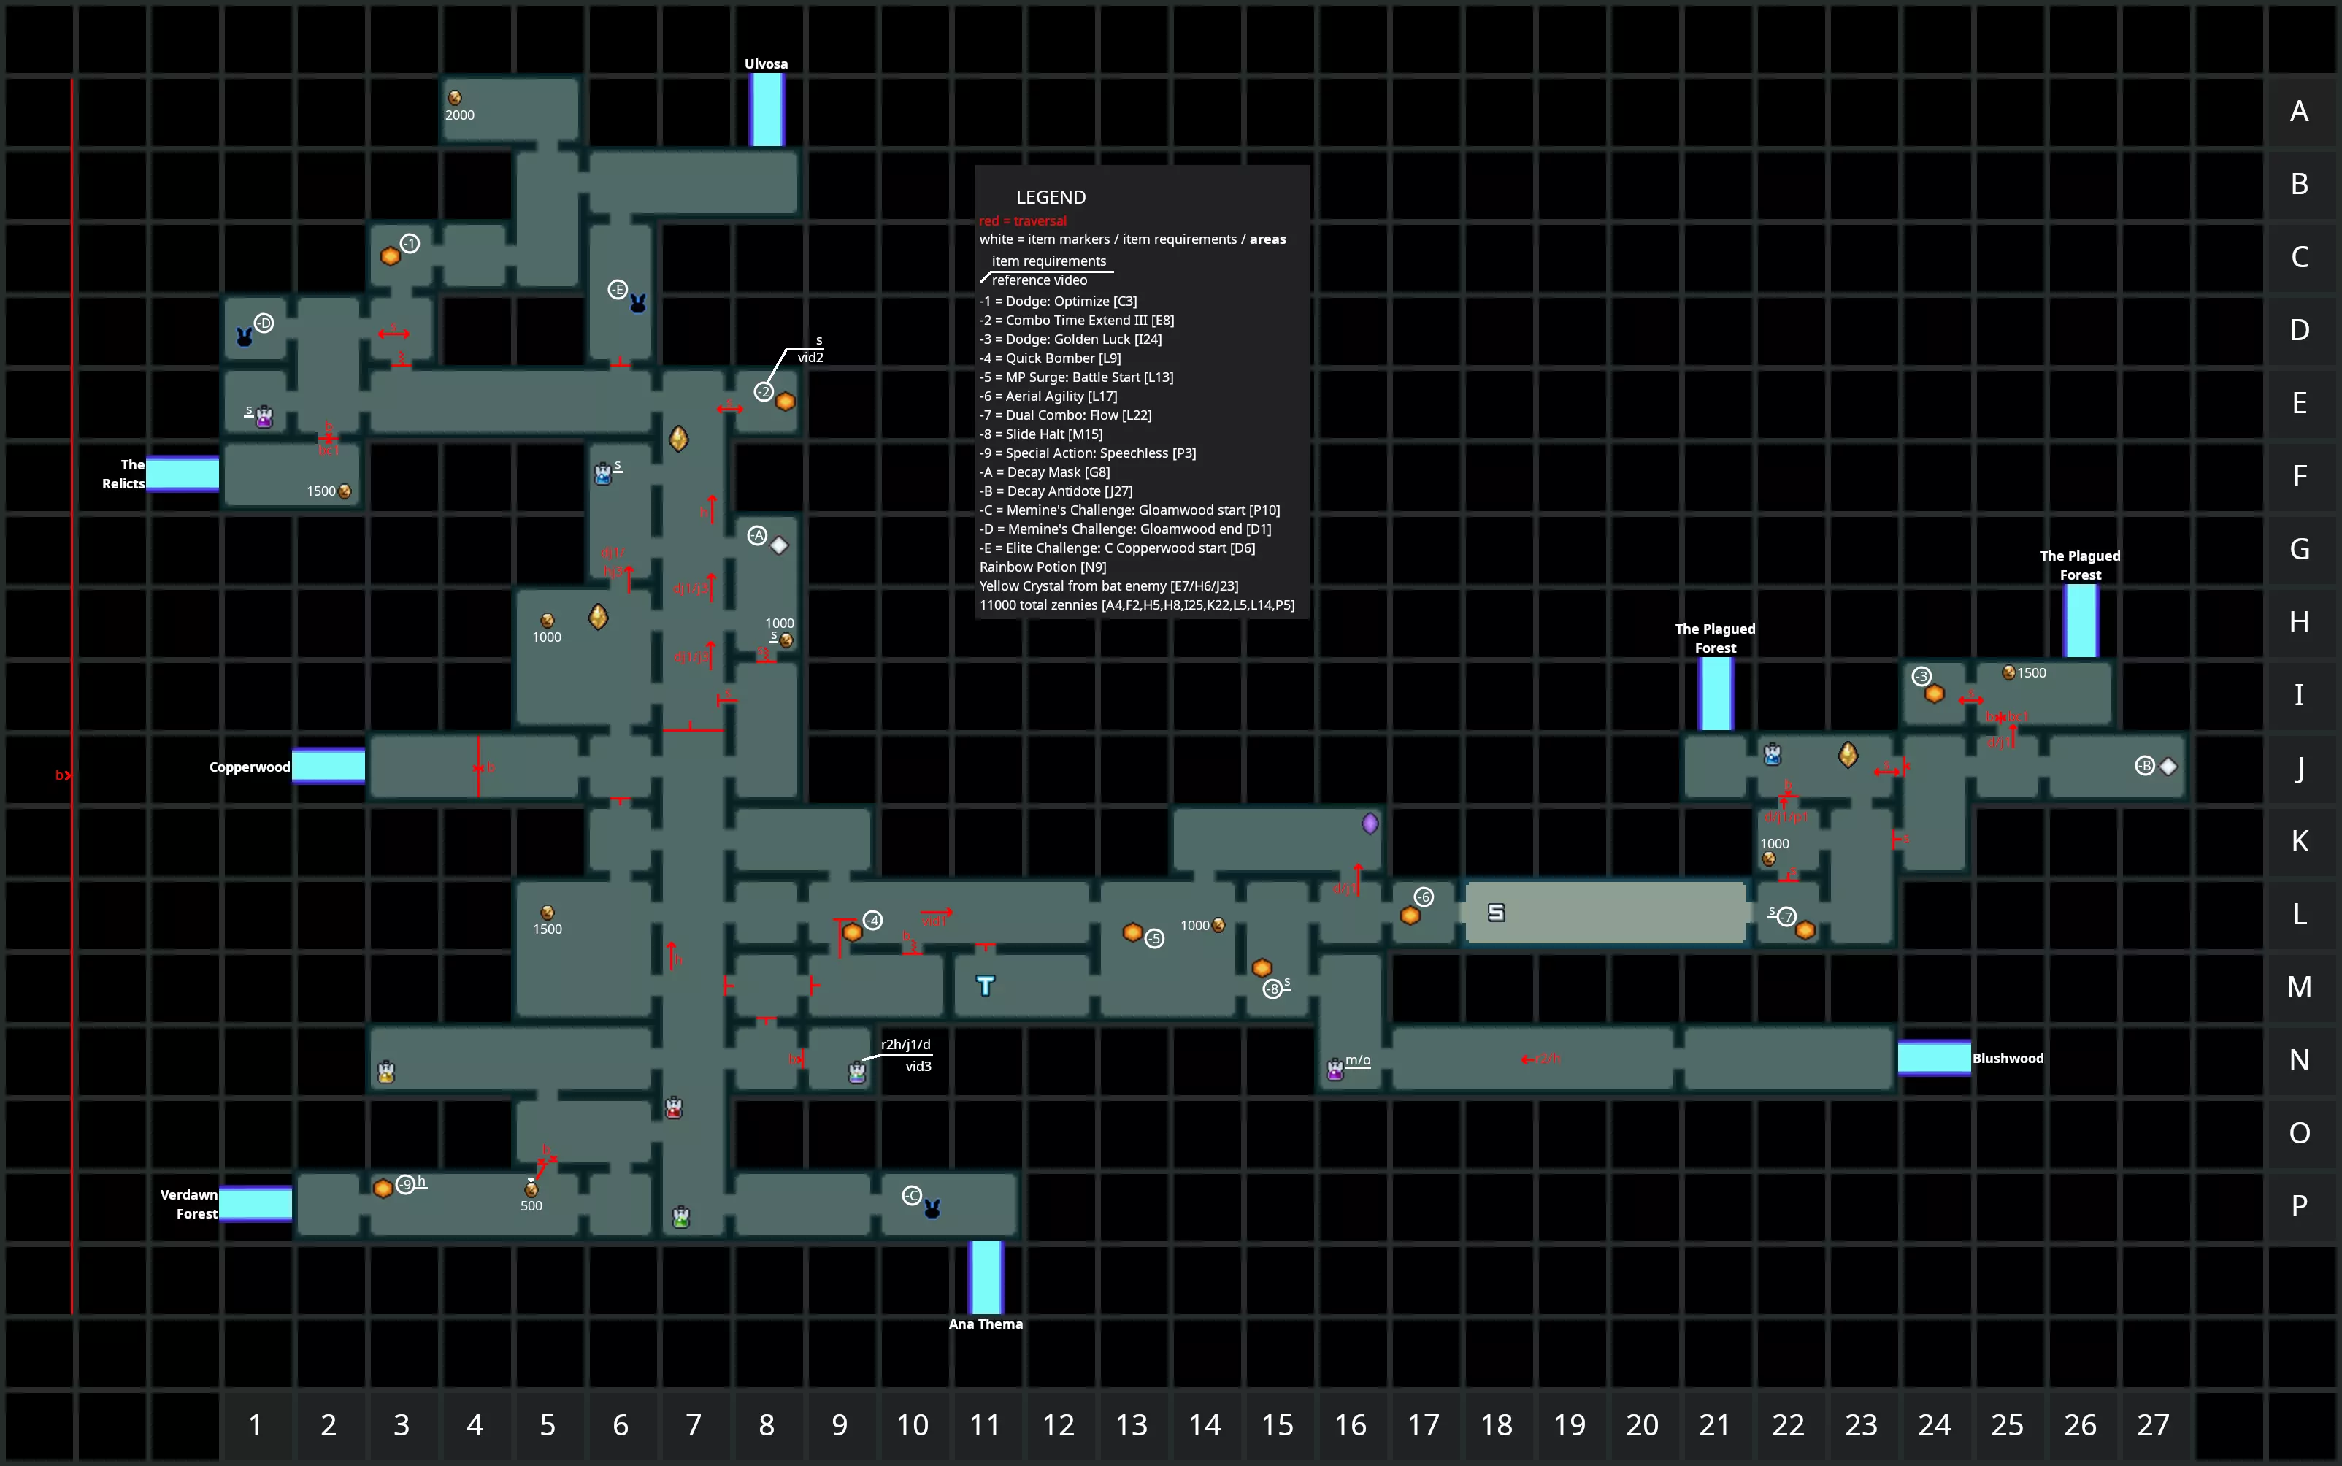This screenshot has height=1466, width=2342.
Task: Click the 2000 zennies coin icon
Action: (455, 97)
